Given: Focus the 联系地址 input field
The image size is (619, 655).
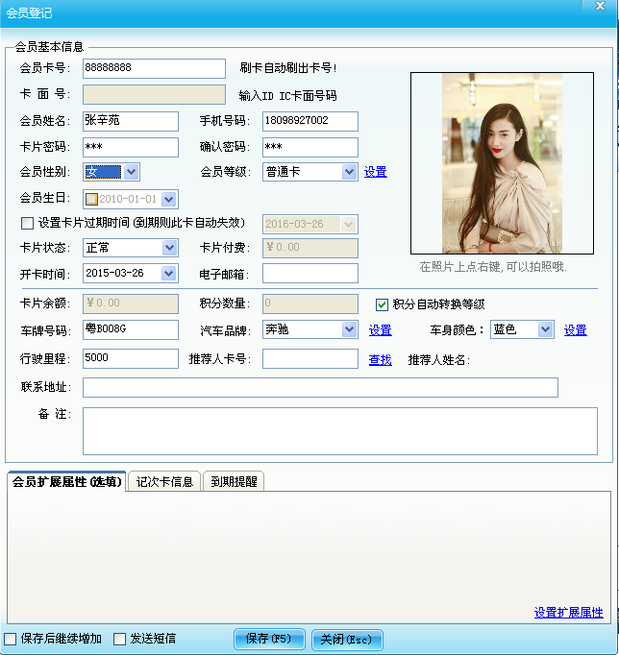Looking at the screenshot, I should 320,387.
